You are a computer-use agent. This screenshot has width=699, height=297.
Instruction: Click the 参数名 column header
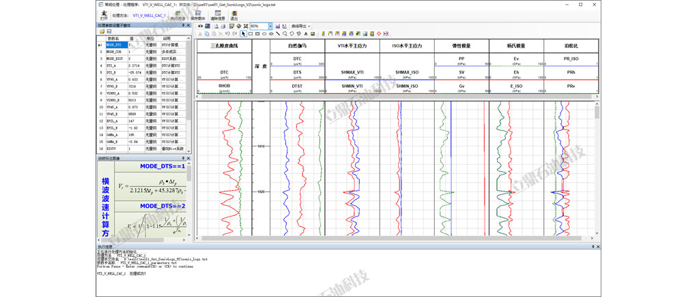click(116, 39)
